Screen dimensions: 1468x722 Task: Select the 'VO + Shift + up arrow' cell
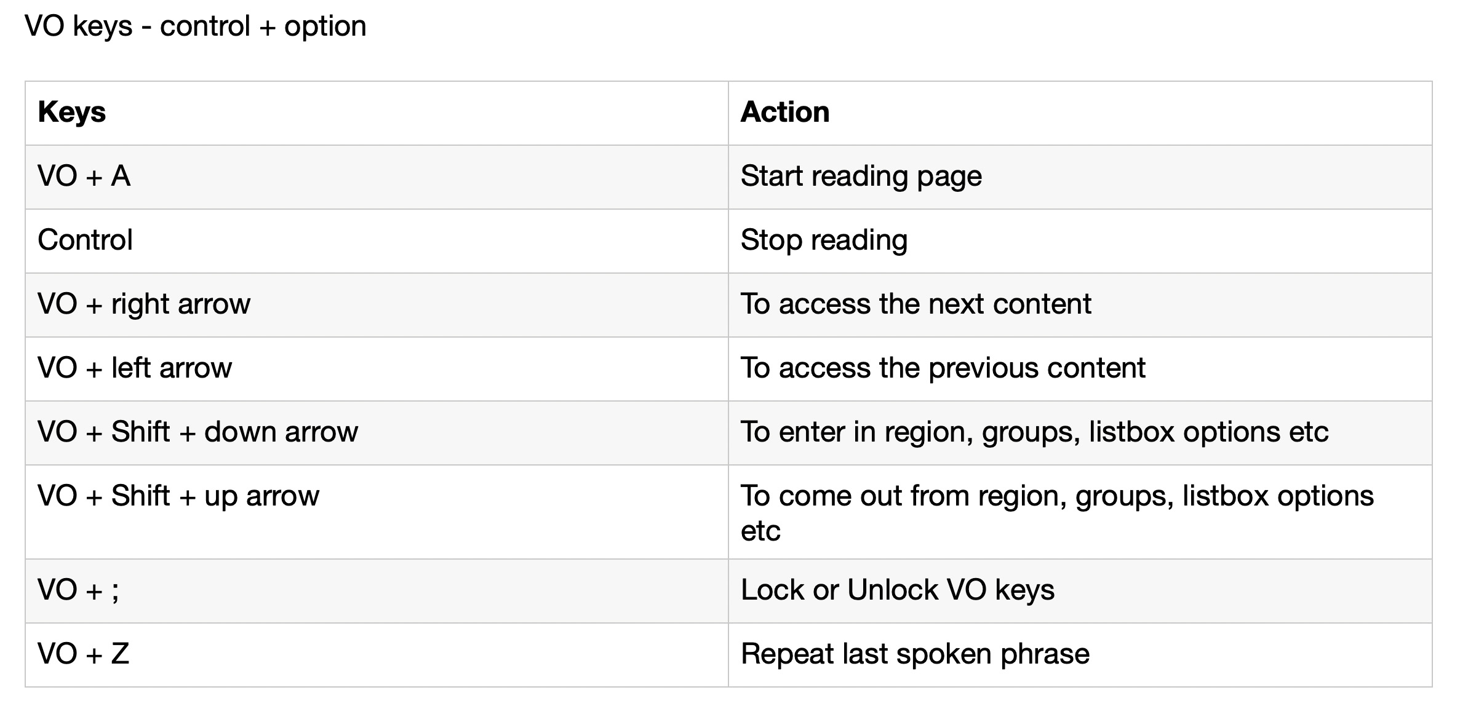[178, 496]
